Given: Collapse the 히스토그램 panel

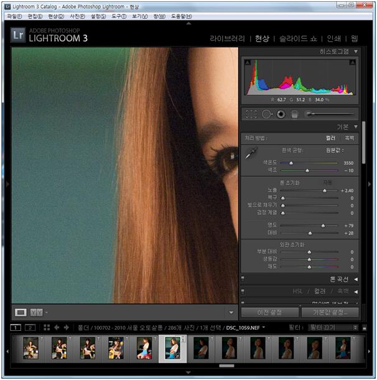Looking at the screenshot, I should (x=356, y=52).
